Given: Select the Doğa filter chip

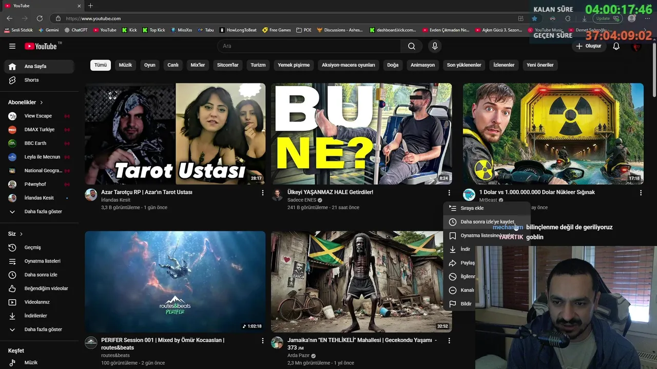Looking at the screenshot, I should click(x=393, y=65).
